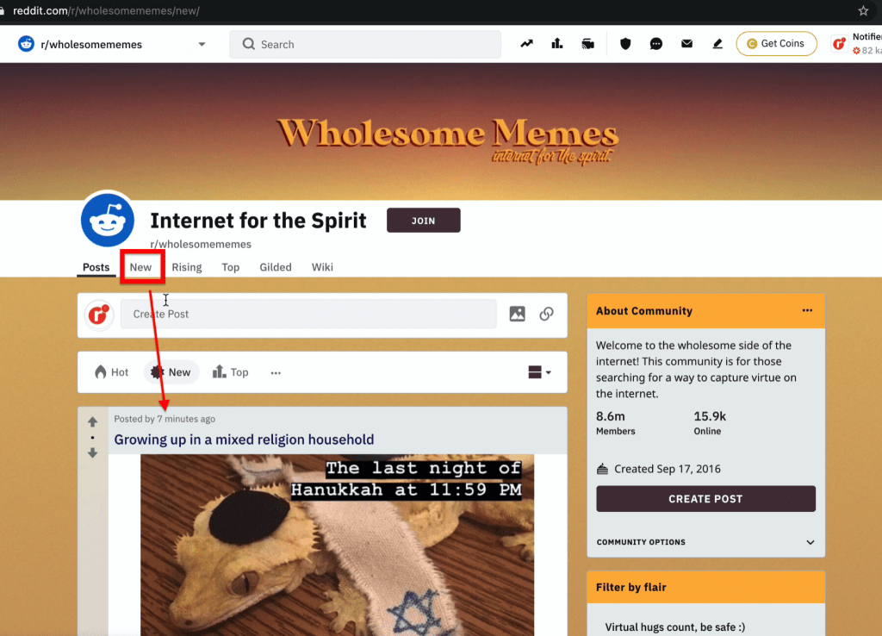Click the image upload icon
The width and height of the screenshot is (882, 636).
[x=518, y=314]
